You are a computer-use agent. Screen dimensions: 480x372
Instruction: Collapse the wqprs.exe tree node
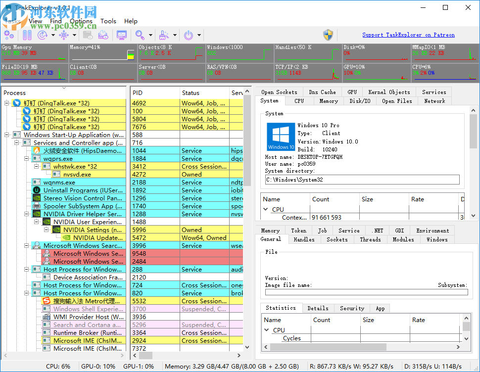(27, 159)
